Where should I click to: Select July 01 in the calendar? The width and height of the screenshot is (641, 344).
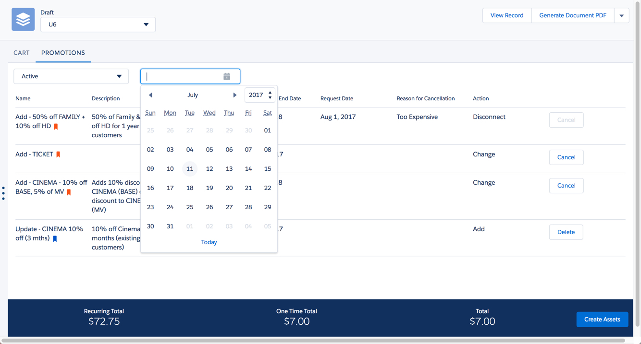click(268, 130)
